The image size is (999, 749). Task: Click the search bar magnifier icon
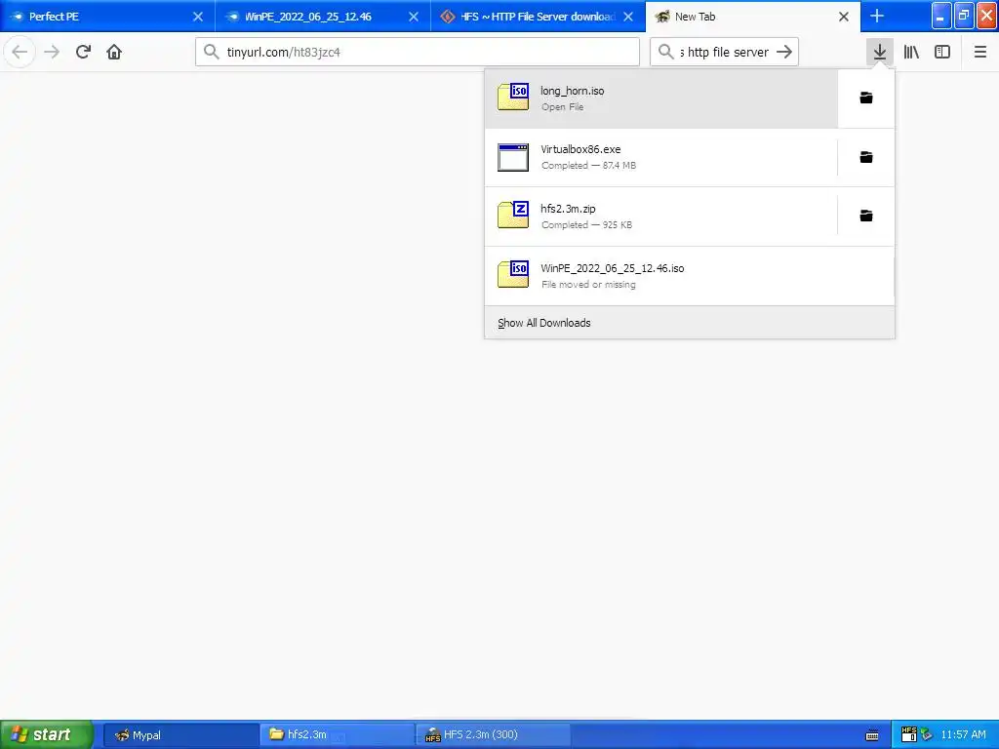tap(665, 52)
